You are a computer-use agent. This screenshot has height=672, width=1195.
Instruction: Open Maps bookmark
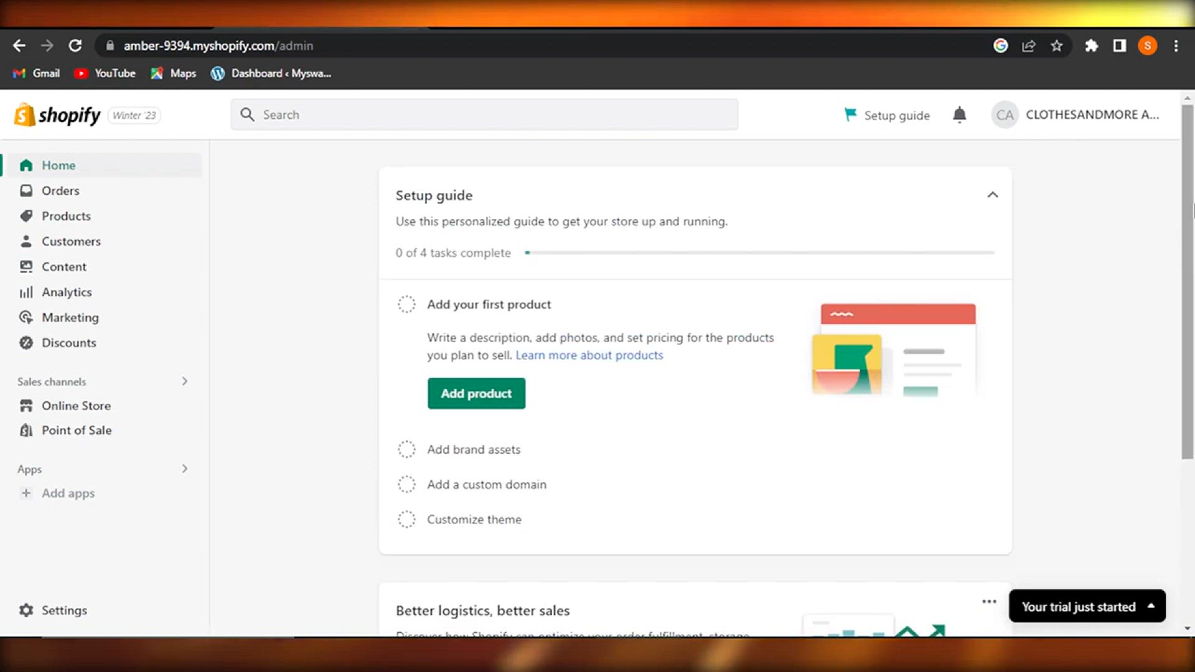[x=174, y=73]
